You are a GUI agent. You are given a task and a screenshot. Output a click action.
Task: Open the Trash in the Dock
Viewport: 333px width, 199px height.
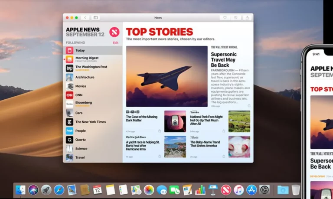(x=296, y=189)
